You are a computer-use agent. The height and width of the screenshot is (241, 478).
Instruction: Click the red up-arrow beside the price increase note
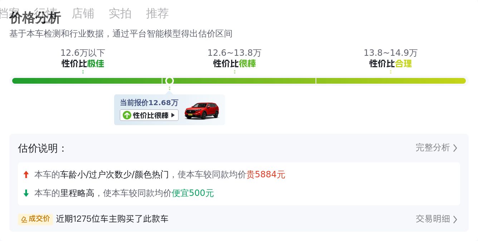pos(26,174)
